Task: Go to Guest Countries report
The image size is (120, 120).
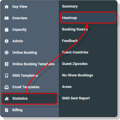Action: pyautogui.click(x=75, y=52)
